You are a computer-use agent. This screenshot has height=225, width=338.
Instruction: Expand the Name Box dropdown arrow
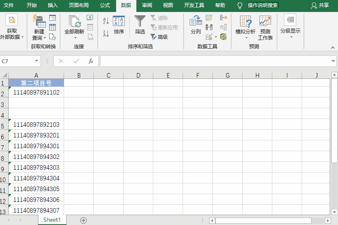36,61
